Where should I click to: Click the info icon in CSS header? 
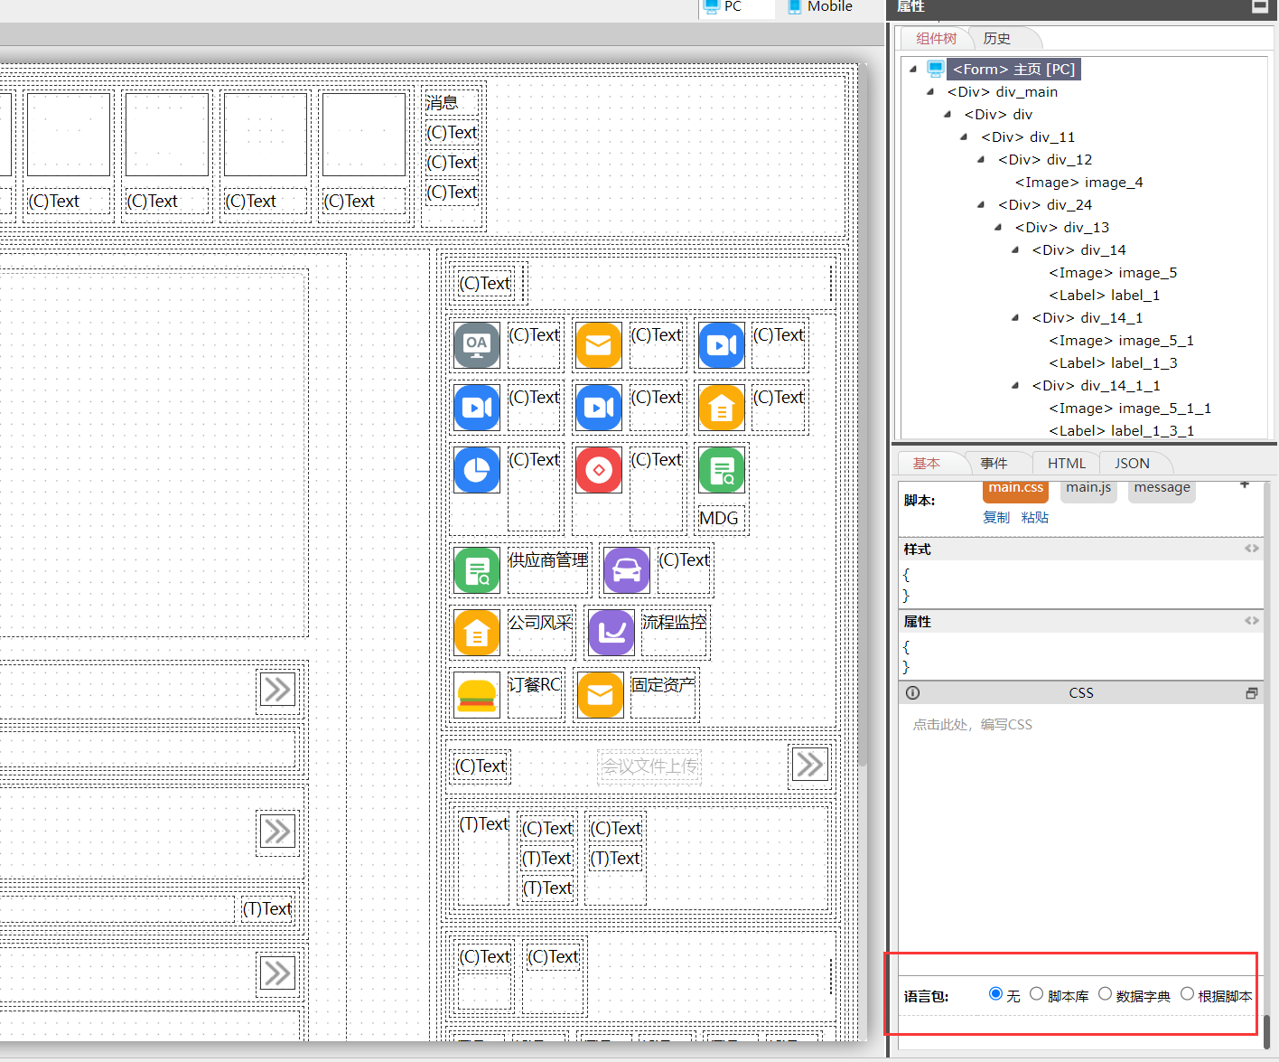(913, 693)
